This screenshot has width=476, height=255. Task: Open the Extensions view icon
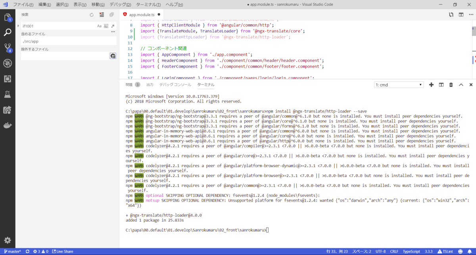click(x=8, y=79)
